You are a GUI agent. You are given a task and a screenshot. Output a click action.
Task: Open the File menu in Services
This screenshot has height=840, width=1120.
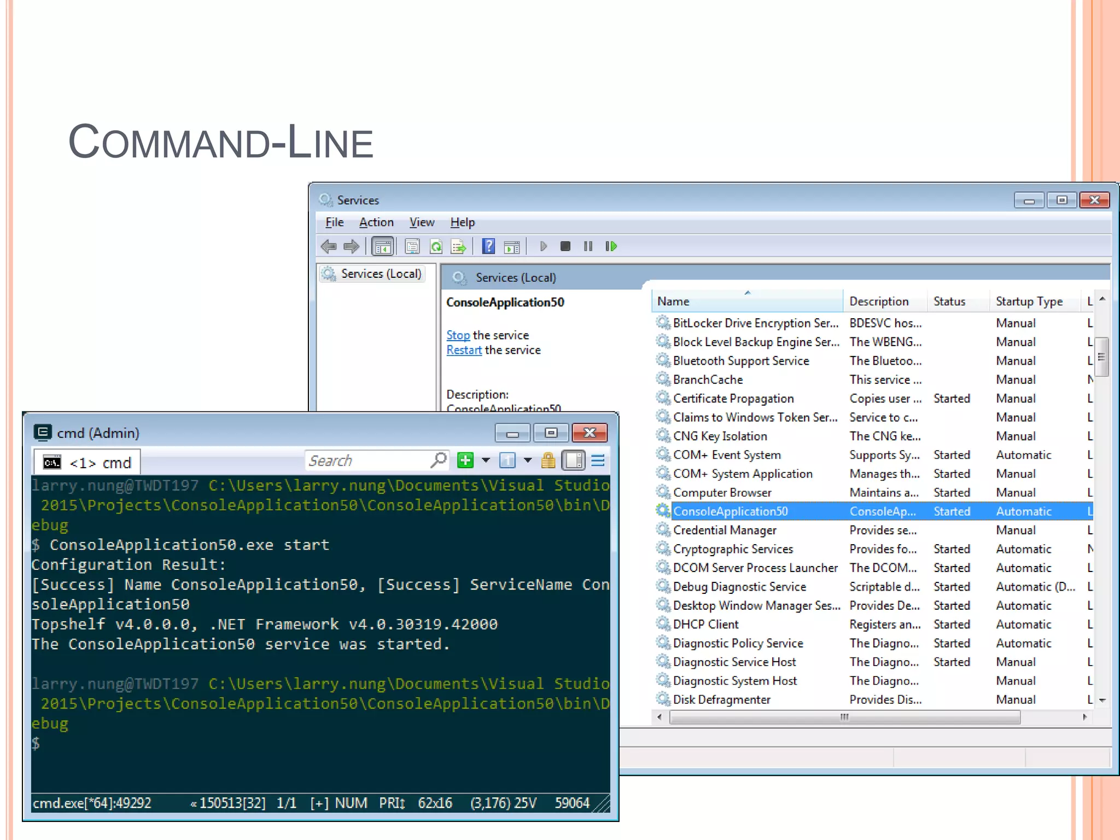[x=334, y=222]
